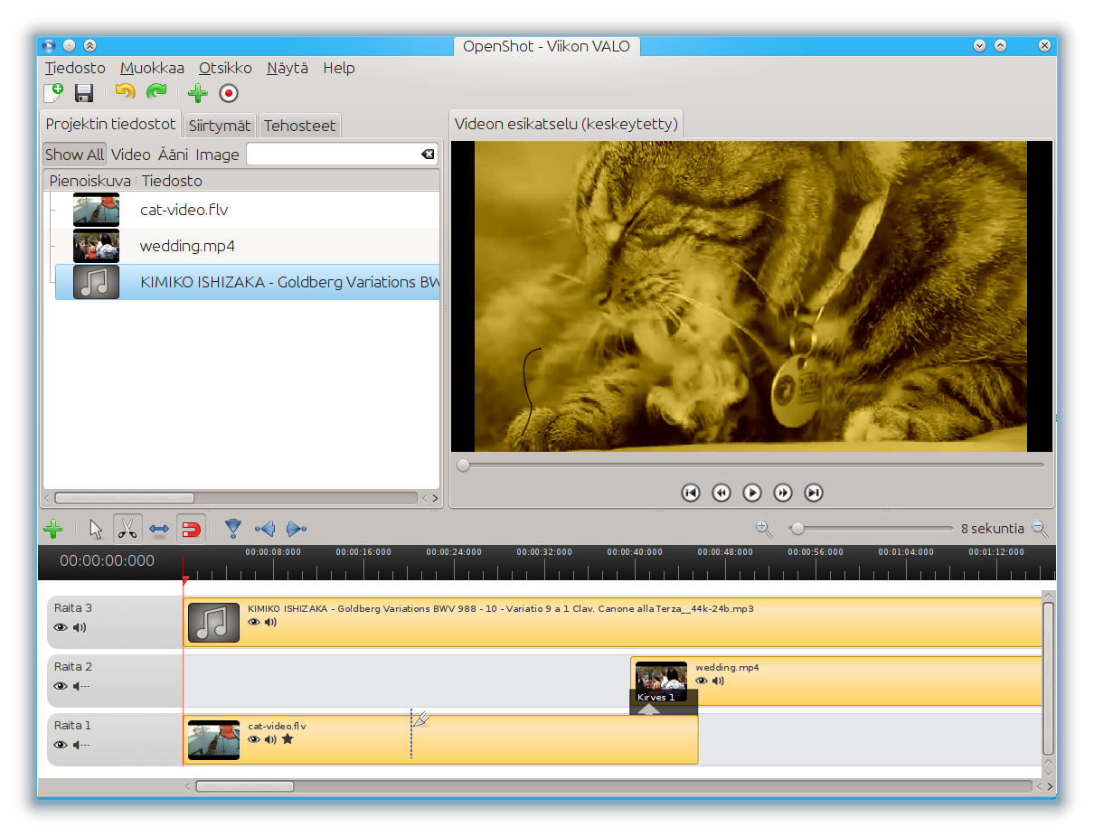Jump to previous marker
This screenshot has height=836, width=1094.
pos(265,529)
